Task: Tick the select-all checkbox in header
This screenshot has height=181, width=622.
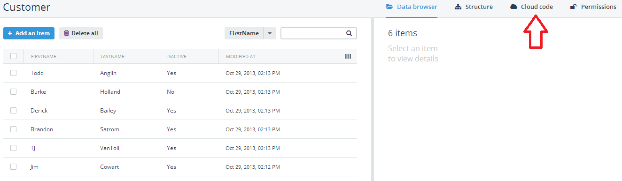Action: (13, 56)
